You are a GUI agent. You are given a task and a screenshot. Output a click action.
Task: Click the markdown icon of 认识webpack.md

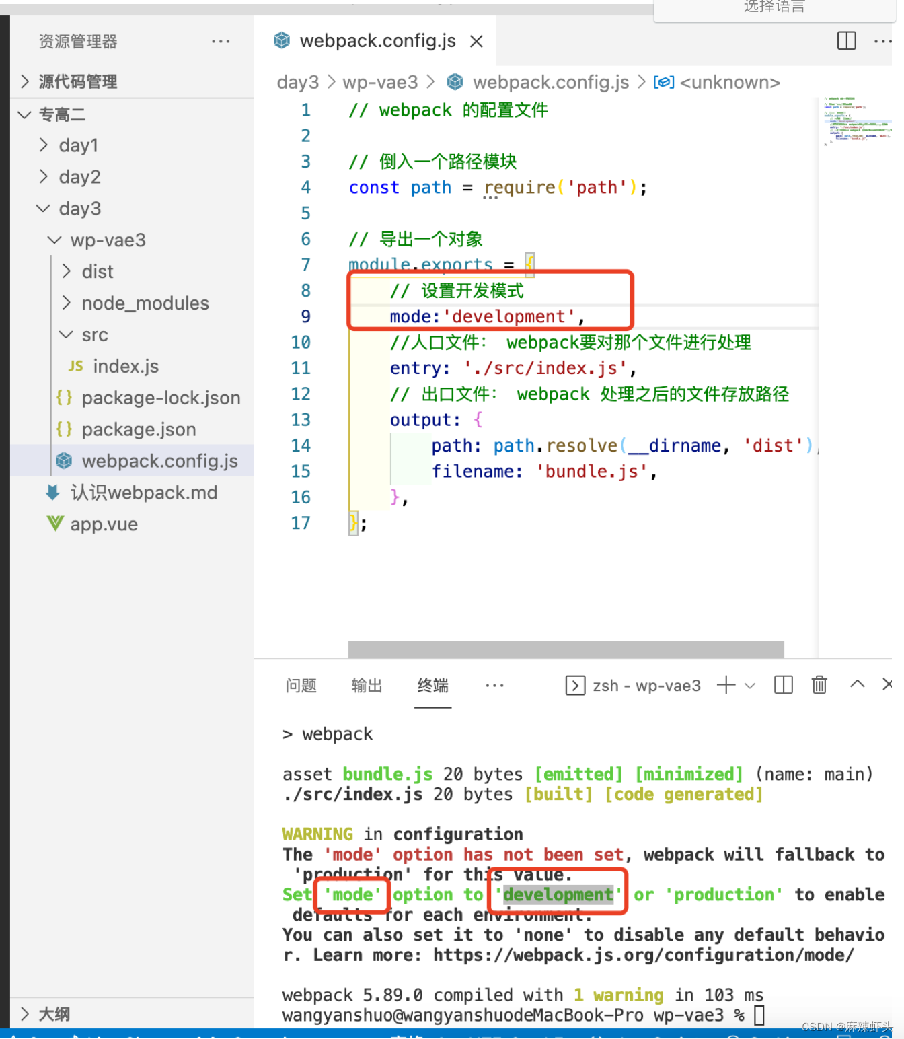pos(53,493)
